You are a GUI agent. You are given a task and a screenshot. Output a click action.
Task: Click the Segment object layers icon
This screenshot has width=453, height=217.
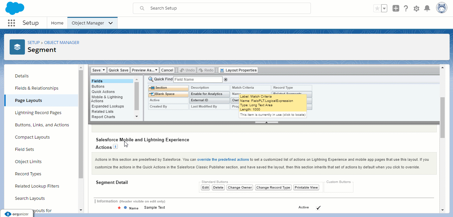[x=17, y=47]
